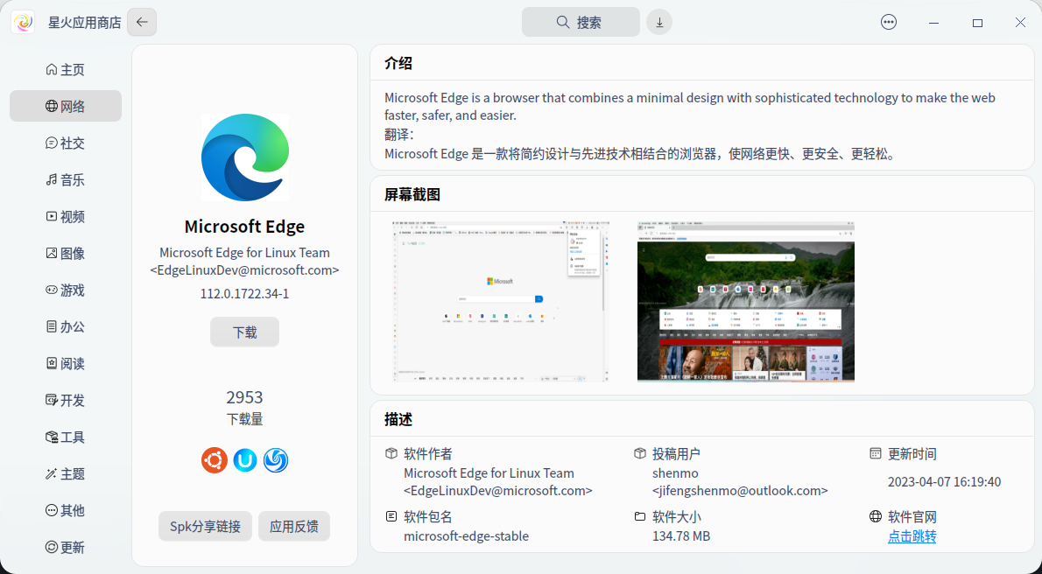
Task: Visit the official website via 点击跳转
Action: tap(911, 535)
